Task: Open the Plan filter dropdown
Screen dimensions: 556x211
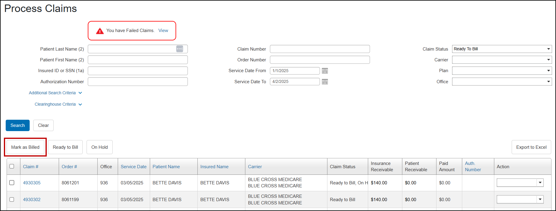Action: [502, 71]
